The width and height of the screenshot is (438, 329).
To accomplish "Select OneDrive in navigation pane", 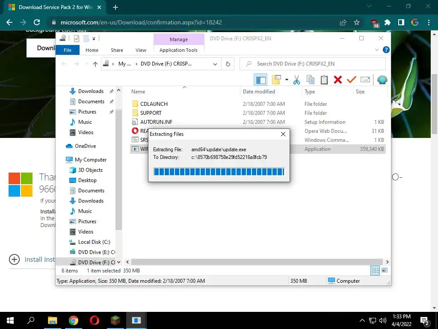I will (85, 146).
